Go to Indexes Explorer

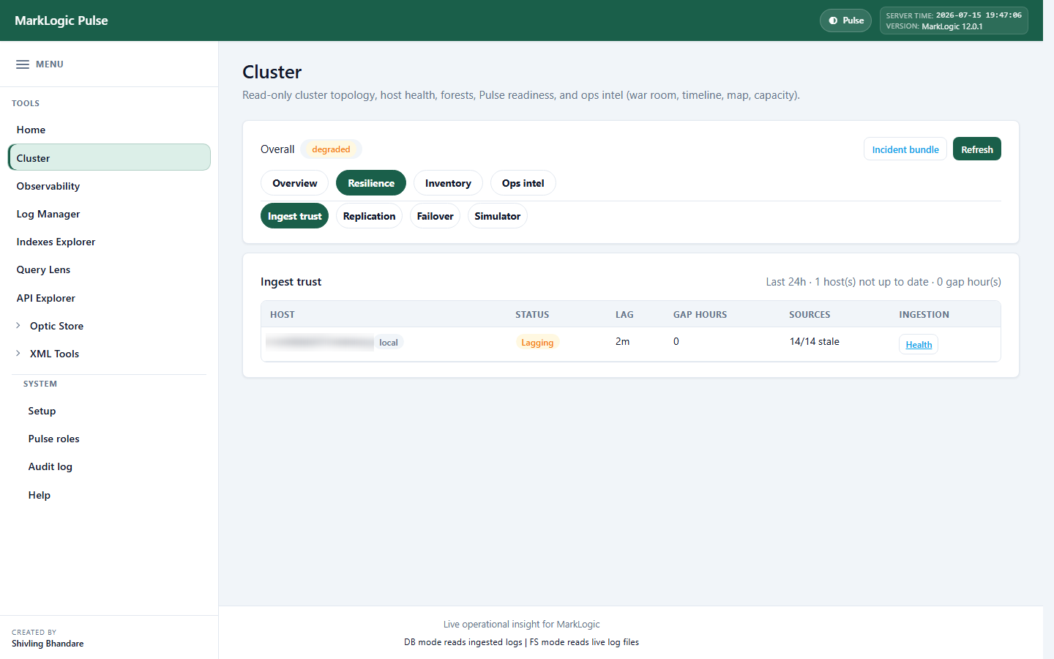pyautogui.click(x=109, y=242)
